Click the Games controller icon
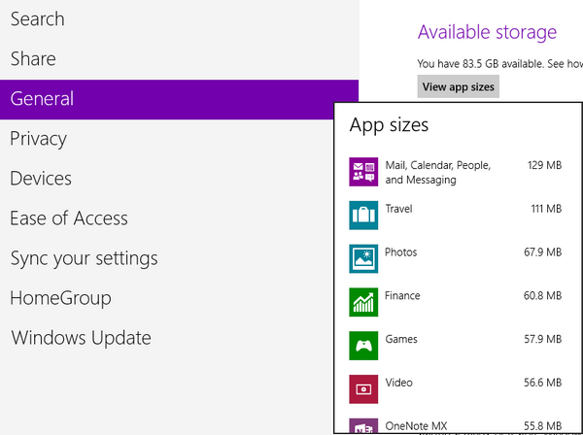This screenshot has width=583, height=435. 363,346
